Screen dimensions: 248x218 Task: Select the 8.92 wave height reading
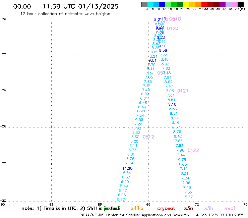165,64
